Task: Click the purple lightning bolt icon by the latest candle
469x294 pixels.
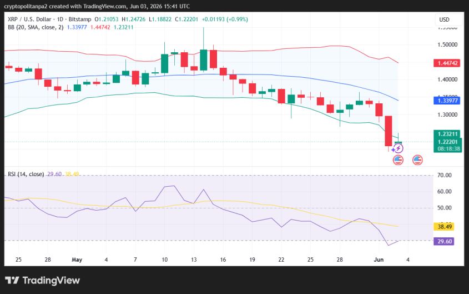Action: [398, 148]
